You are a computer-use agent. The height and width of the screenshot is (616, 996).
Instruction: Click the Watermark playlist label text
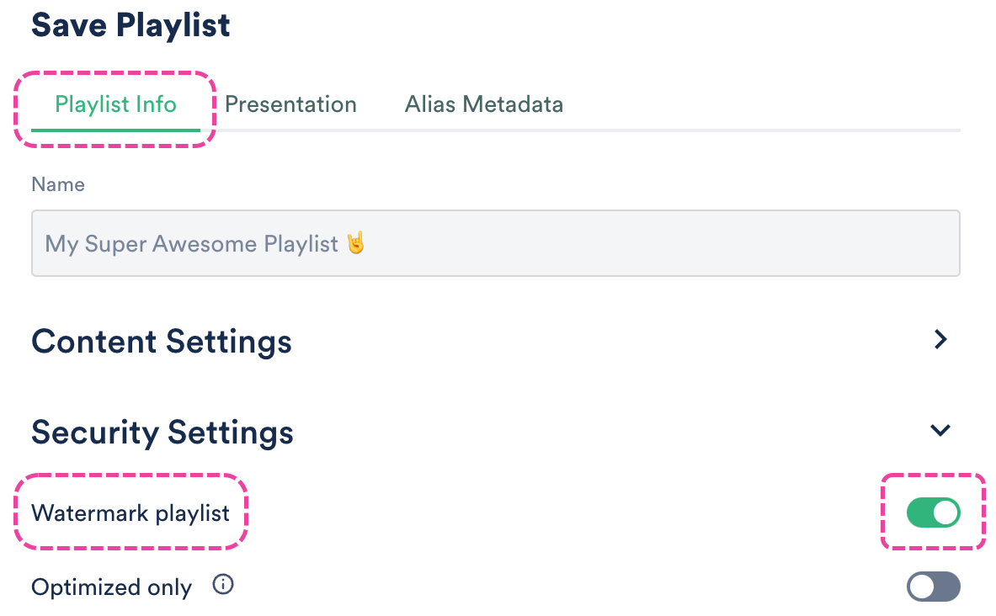tap(130, 513)
